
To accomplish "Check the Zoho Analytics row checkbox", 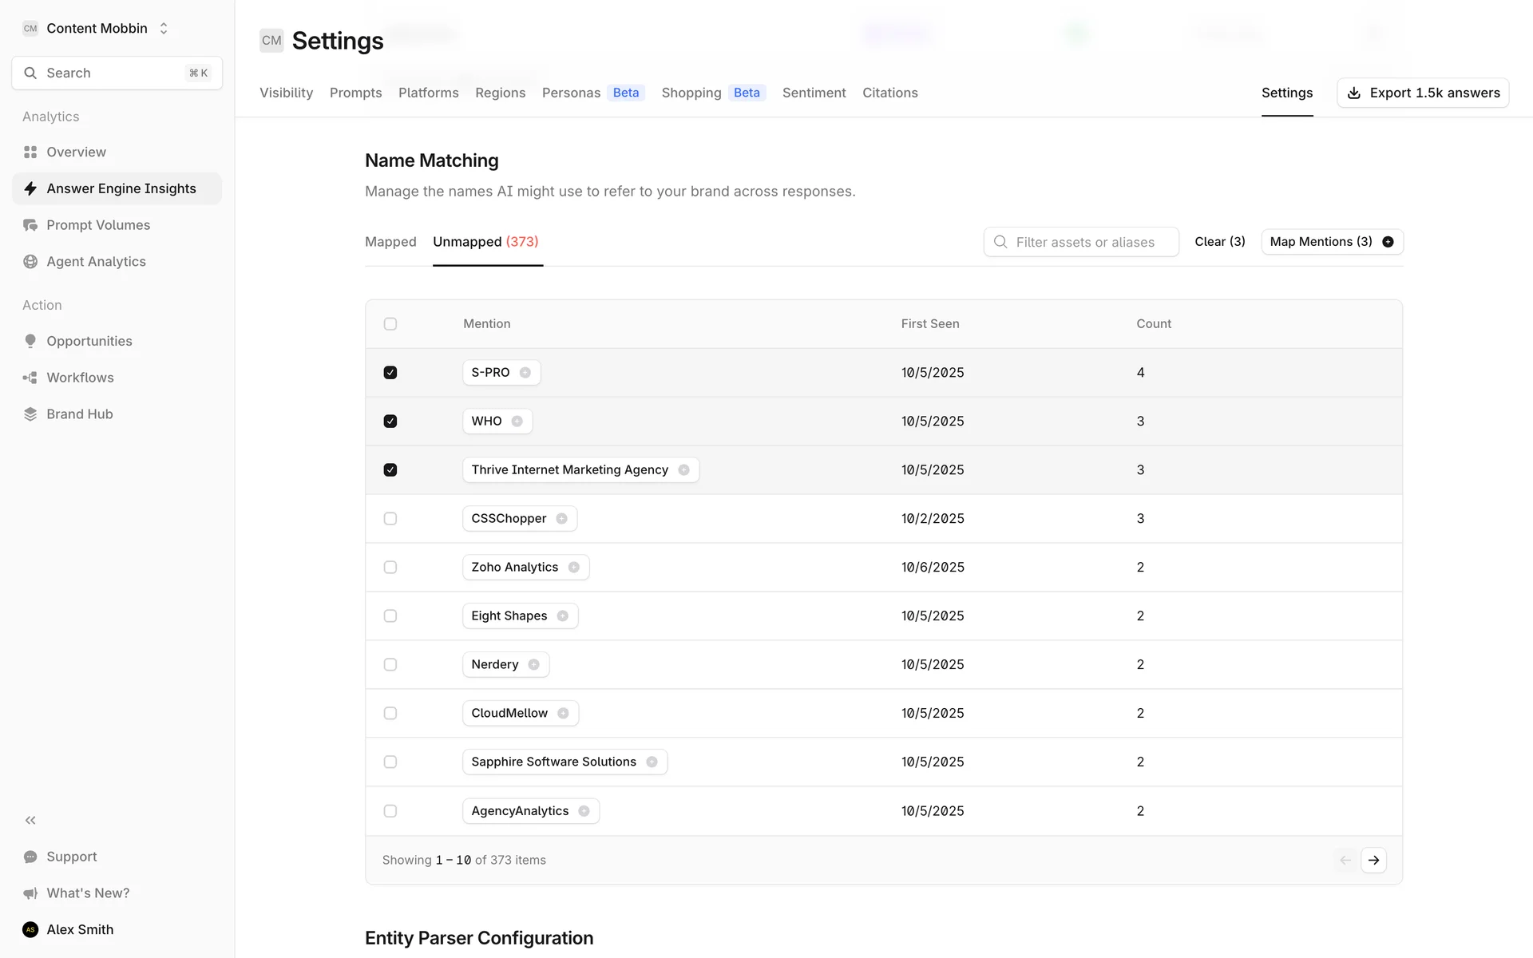I will coord(390,568).
